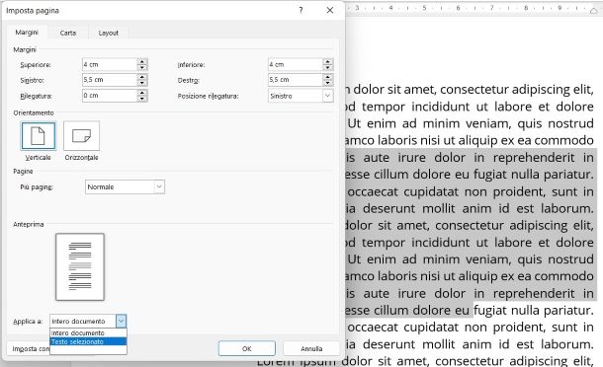Screen dimensions: 603x367
Task: Increase the Sinistro margin value
Action: point(142,77)
